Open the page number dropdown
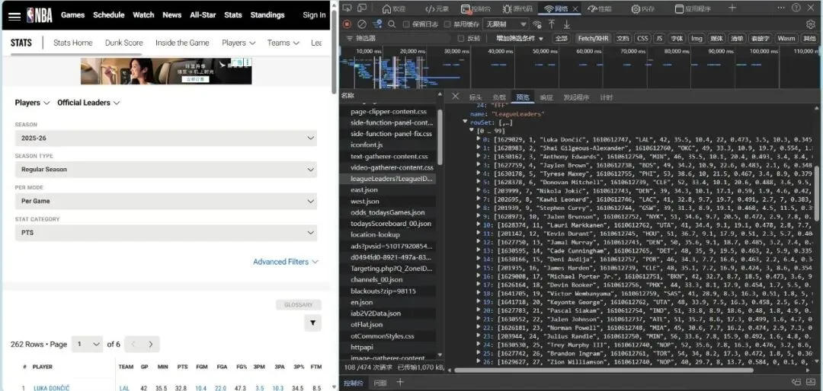The image size is (823, 391). click(x=87, y=345)
